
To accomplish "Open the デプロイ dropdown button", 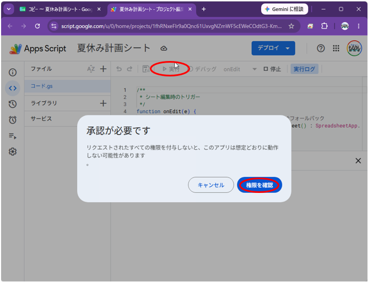I will tap(273, 48).
